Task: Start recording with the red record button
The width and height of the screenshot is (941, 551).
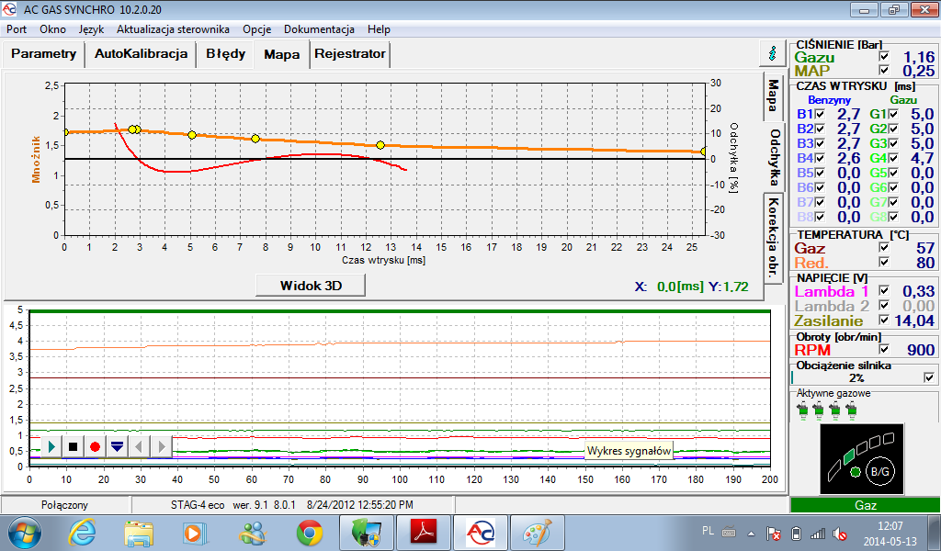Action: click(95, 446)
